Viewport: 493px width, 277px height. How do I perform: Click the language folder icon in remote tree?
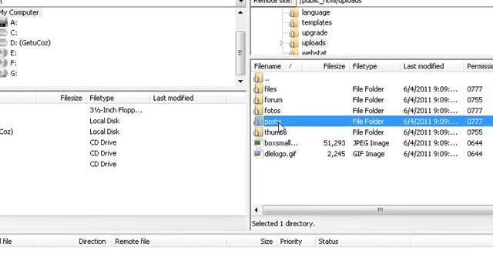[x=293, y=12]
